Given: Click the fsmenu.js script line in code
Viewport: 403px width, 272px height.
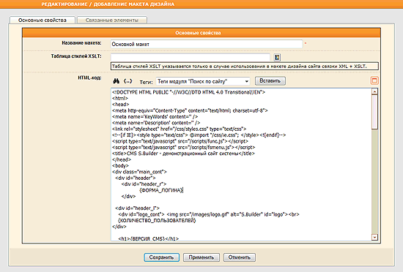Looking at the screenshot, I should (183, 148).
